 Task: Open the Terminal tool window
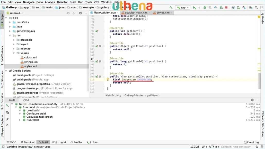click(28, 142)
